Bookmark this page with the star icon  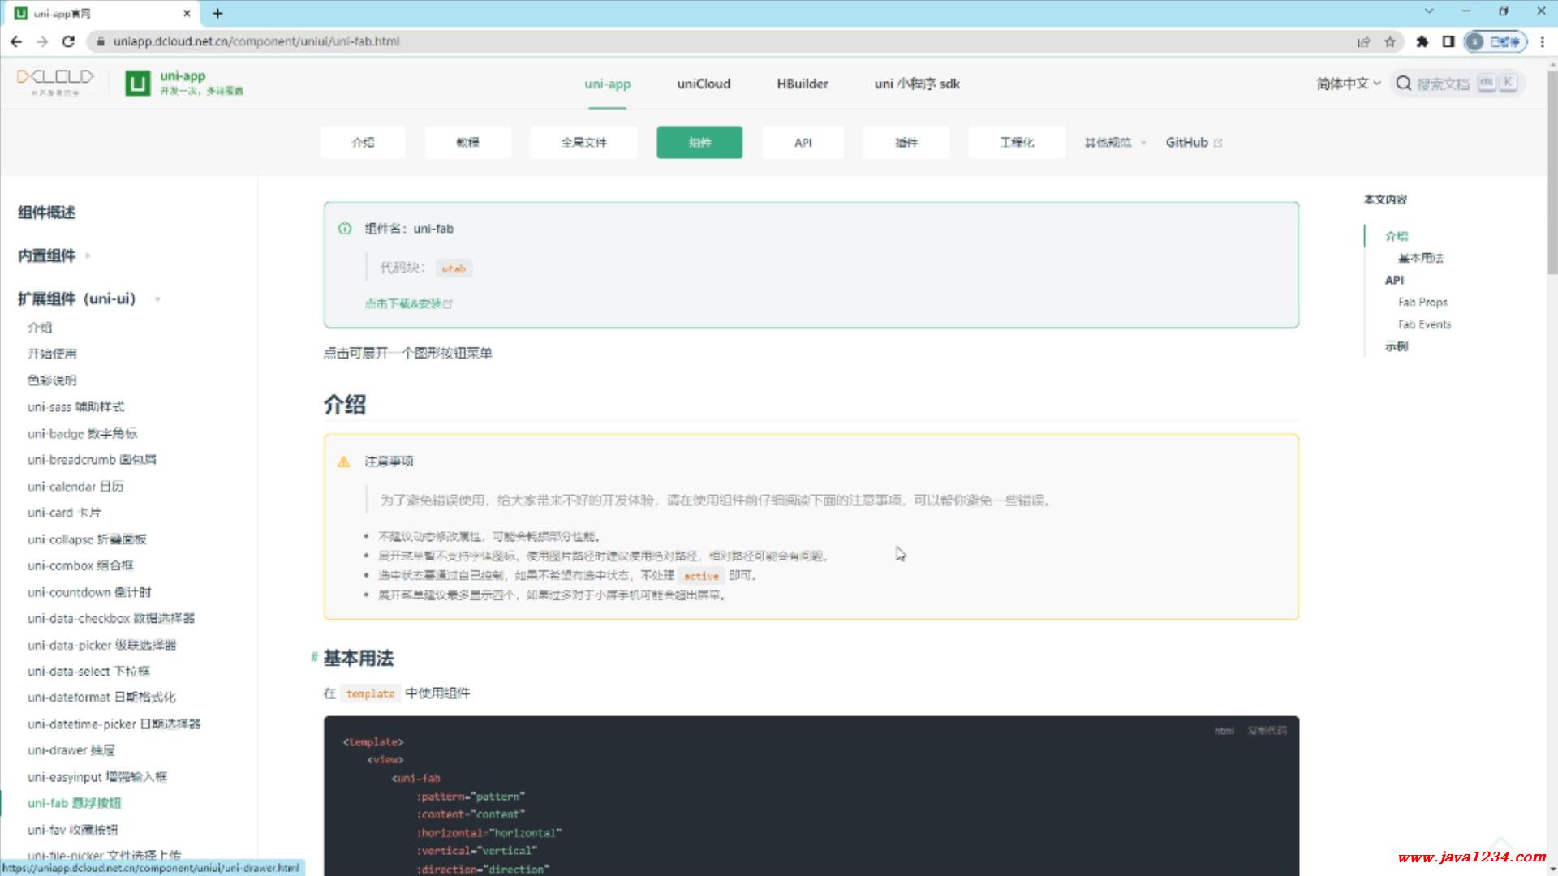[x=1390, y=41]
